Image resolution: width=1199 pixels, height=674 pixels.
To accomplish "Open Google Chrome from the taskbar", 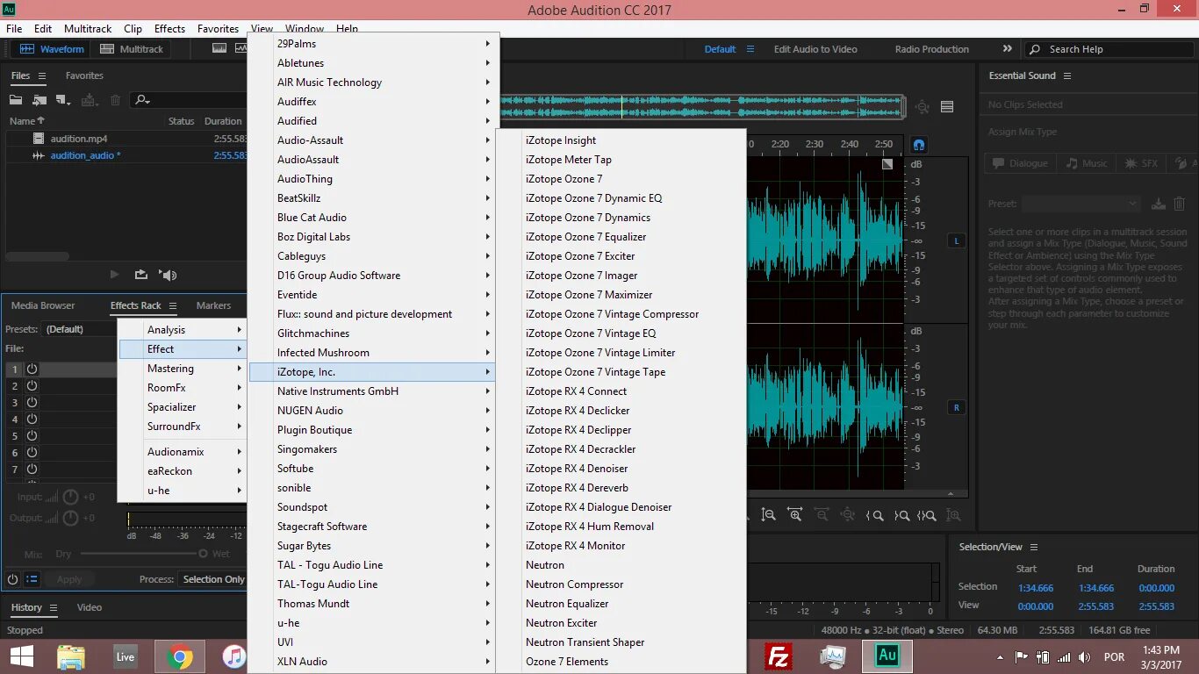I will click(x=180, y=656).
